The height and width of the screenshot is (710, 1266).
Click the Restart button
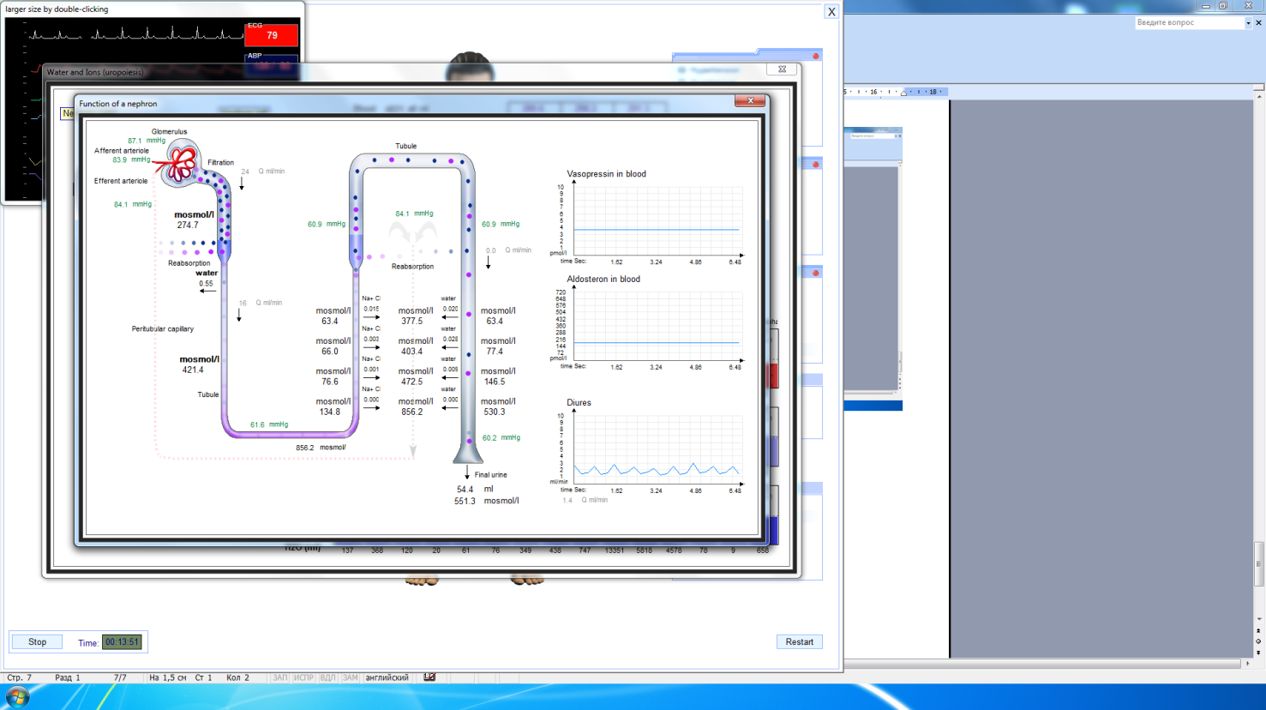point(799,641)
